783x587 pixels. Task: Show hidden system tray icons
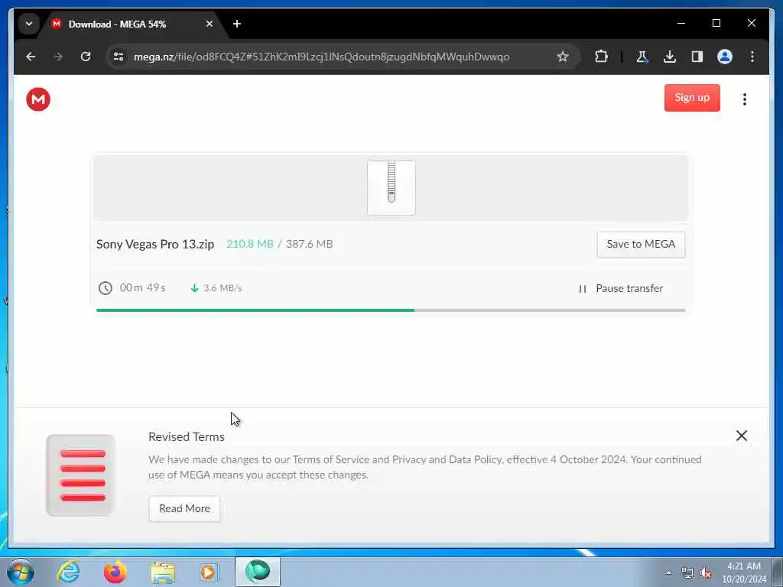coord(668,573)
